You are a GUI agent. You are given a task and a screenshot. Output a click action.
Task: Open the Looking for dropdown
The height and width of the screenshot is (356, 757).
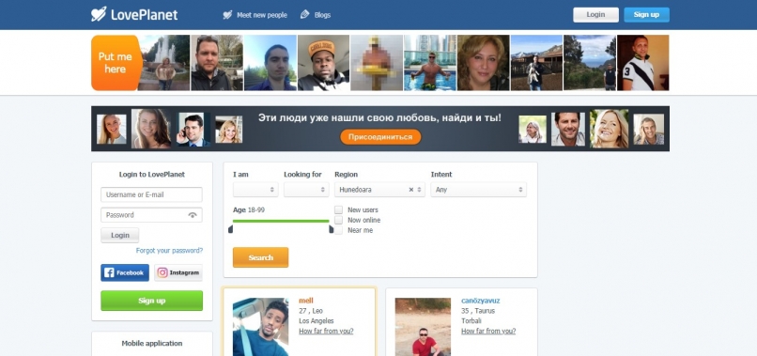tap(306, 190)
